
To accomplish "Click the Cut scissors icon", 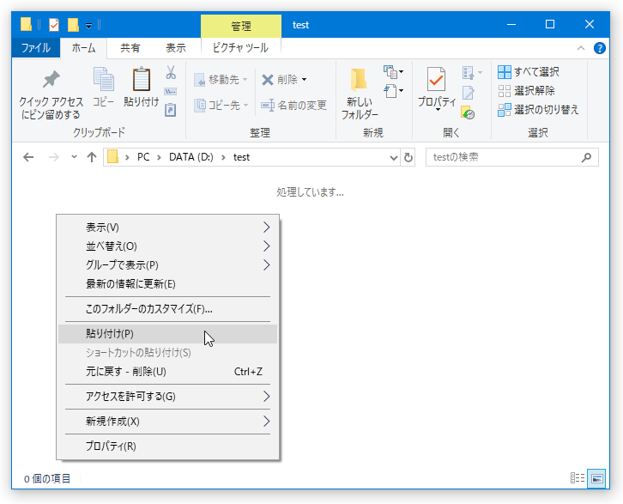I will point(171,72).
